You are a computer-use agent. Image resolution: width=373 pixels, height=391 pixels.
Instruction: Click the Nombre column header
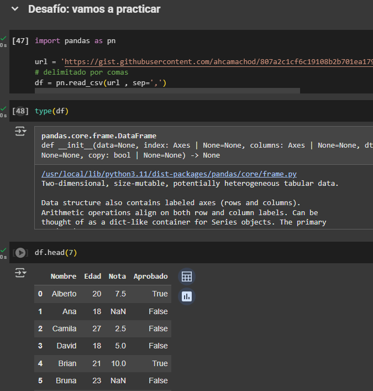click(64, 277)
